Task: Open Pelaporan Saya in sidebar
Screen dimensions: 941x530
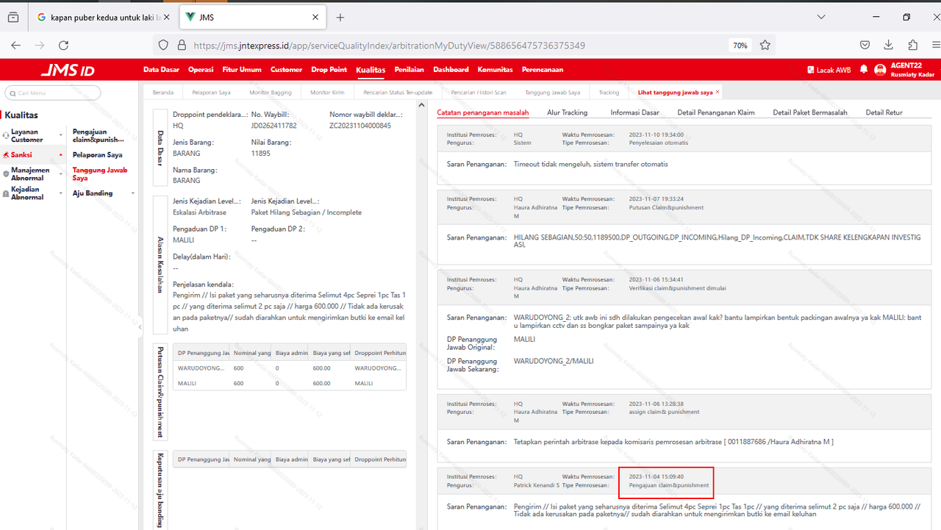Action: 97,155
